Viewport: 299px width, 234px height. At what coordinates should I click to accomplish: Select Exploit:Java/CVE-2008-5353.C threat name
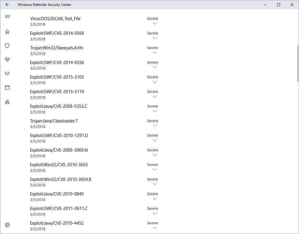(x=59, y=106)
